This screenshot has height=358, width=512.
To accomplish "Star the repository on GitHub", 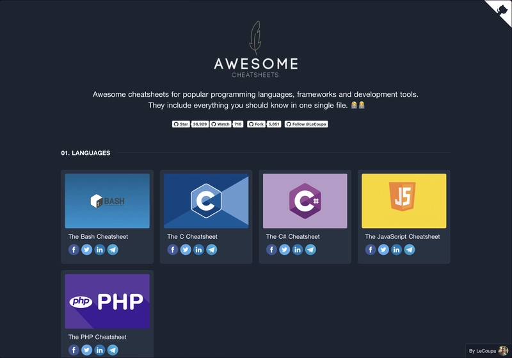I will 181,124.
